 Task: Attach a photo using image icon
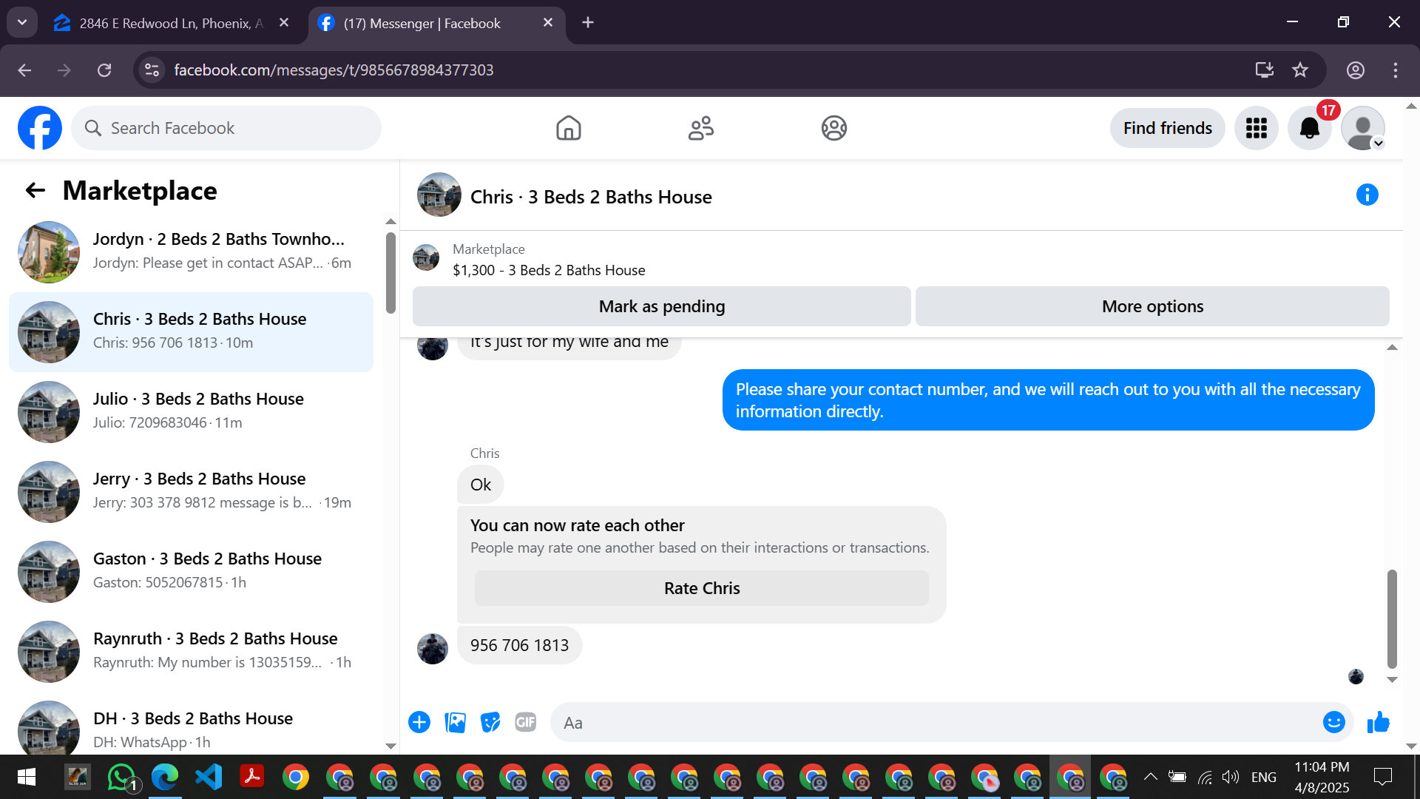point(455,722)
